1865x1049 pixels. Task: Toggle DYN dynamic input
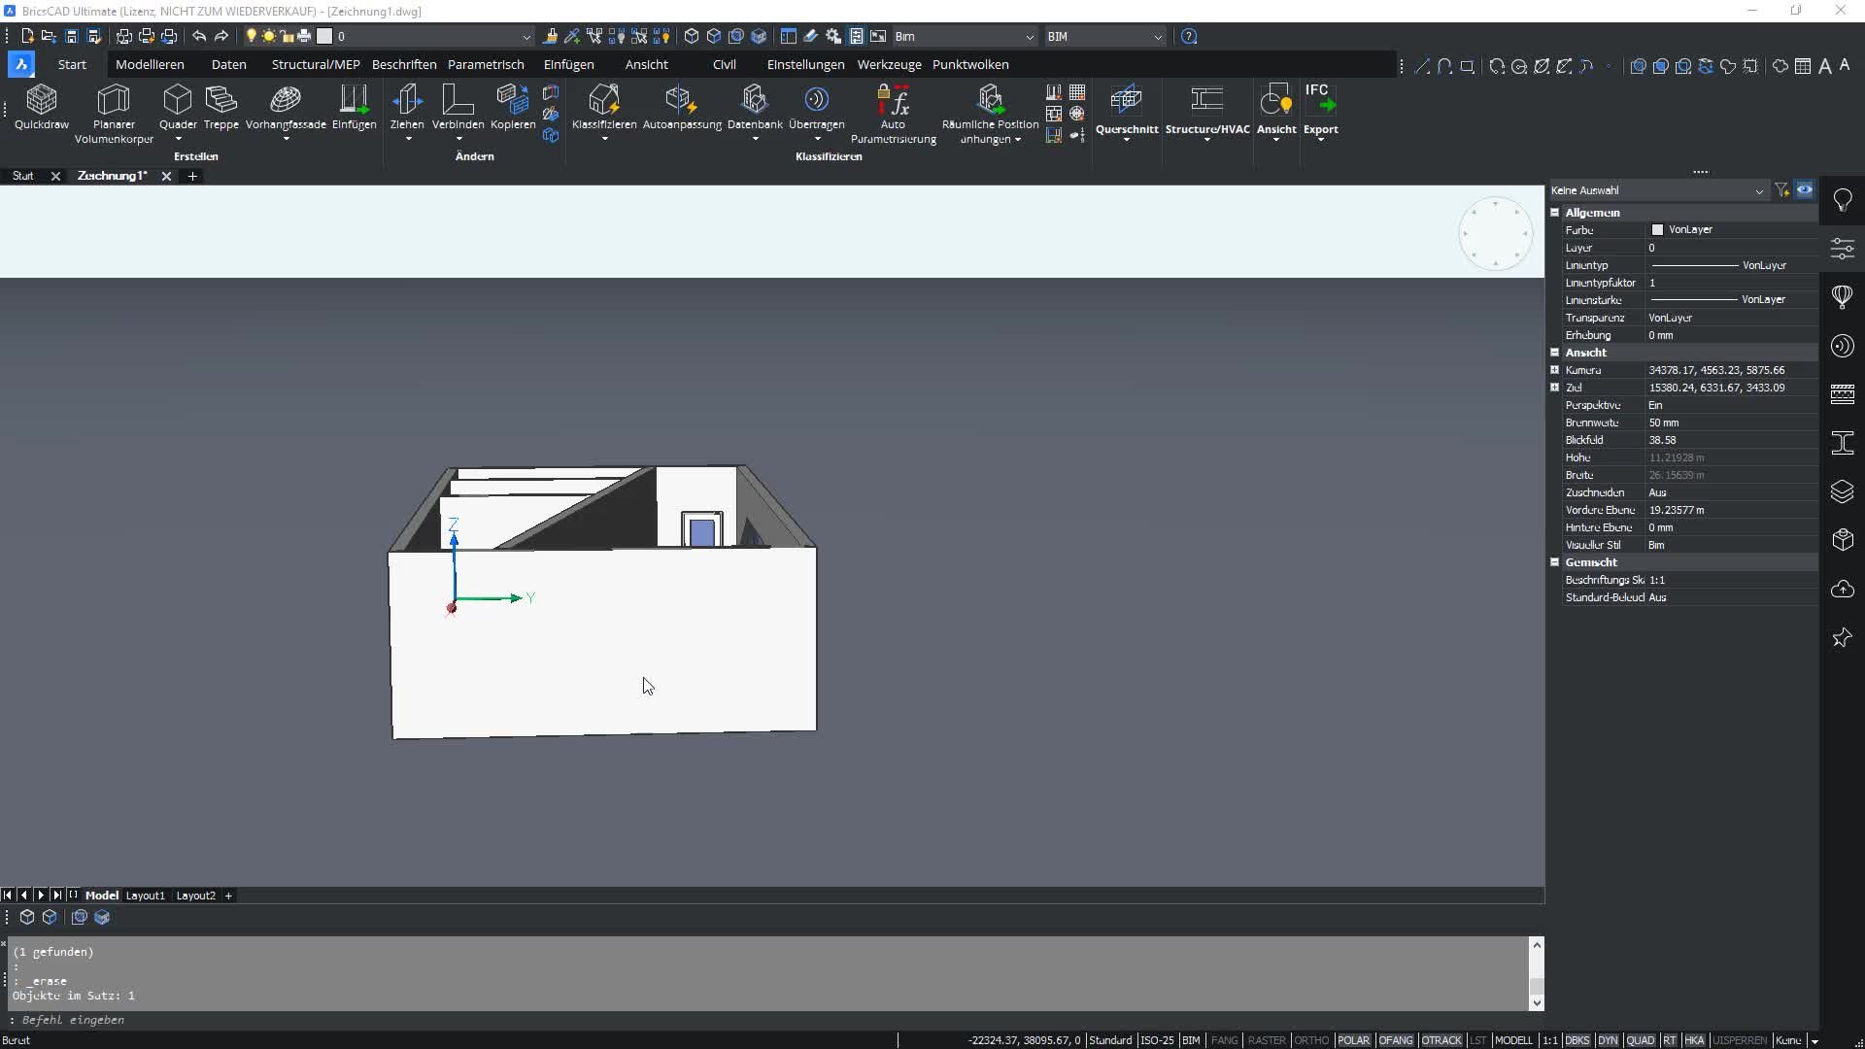[x=1608, y=1040]
